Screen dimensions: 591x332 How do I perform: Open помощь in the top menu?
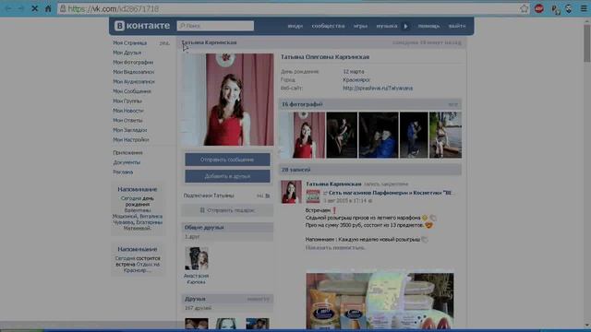pos(428,26)
